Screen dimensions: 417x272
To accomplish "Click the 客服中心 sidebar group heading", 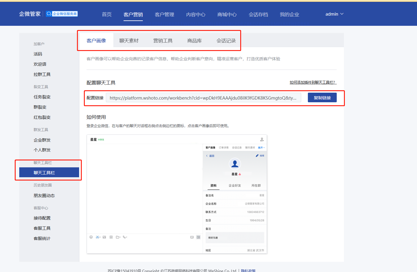I will pos(41,208).
